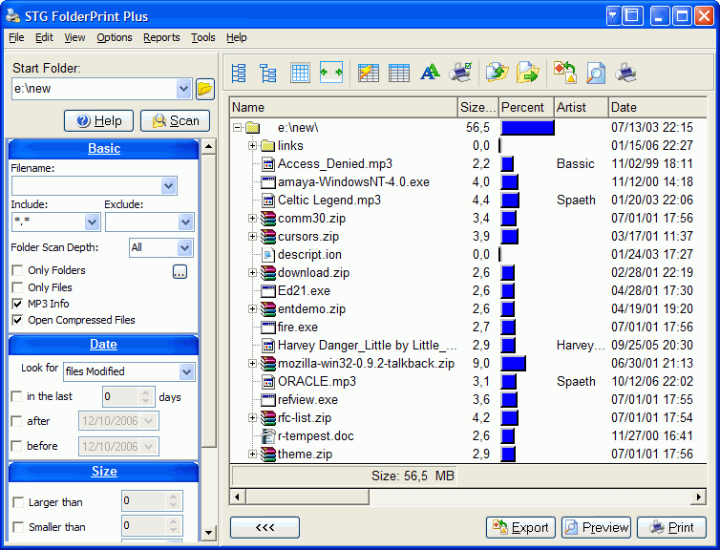Click the comm30.zip archive icon
Image resolution: width=720 pixels, height=550 pixels.
point(267,219)
